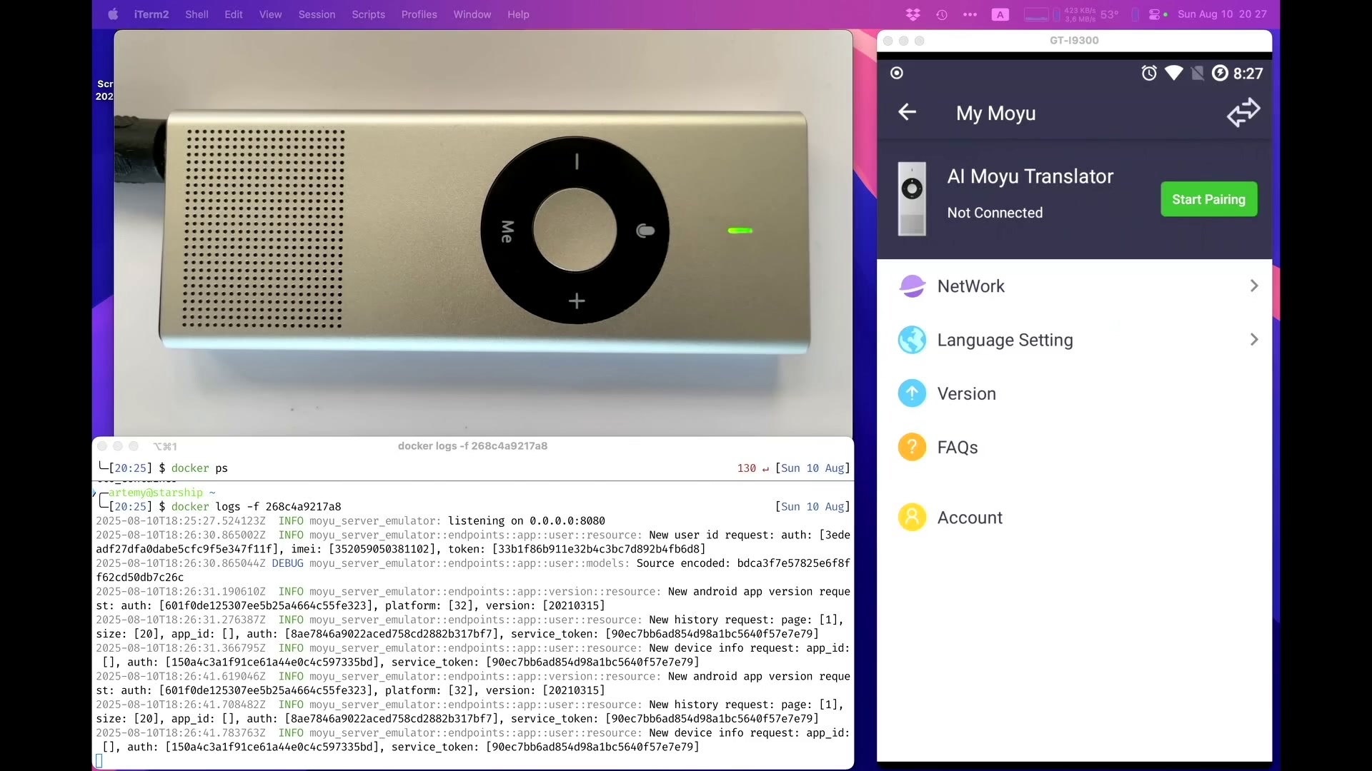Open the Session menu
Image resolution: width=1372 pixels, height=771 pixels.
tap(317, 14)
